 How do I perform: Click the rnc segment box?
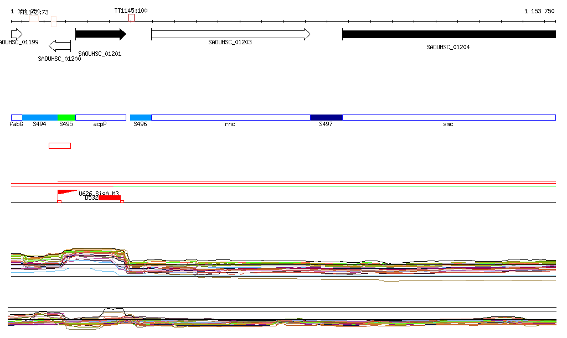click(x=230, y=118)
